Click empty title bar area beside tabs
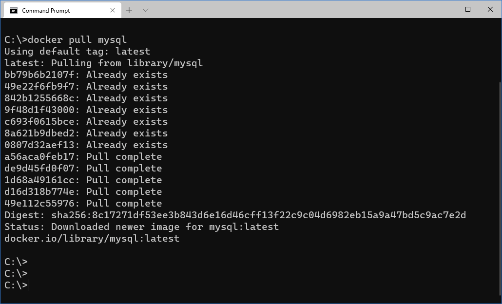The image size is (502, 304). tap(288, 10)
